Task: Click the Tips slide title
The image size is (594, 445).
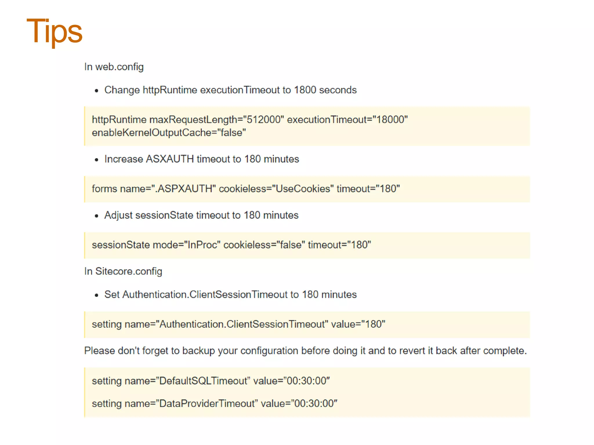Action: click(55, 31)
